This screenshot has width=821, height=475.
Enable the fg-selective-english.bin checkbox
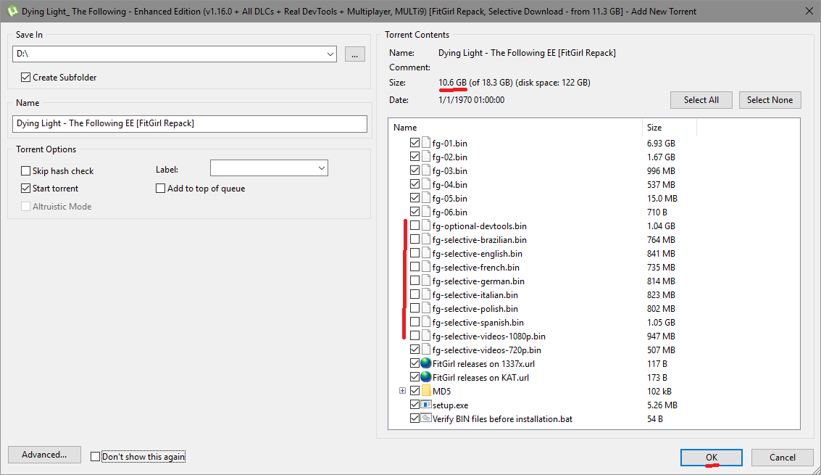click(414, 254)
